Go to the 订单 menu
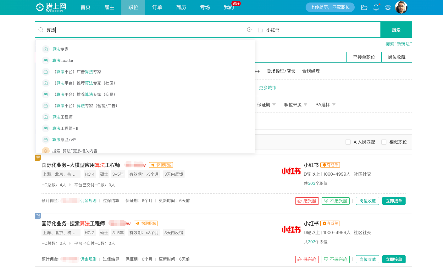Screen dimensions: 443x269 157,7
